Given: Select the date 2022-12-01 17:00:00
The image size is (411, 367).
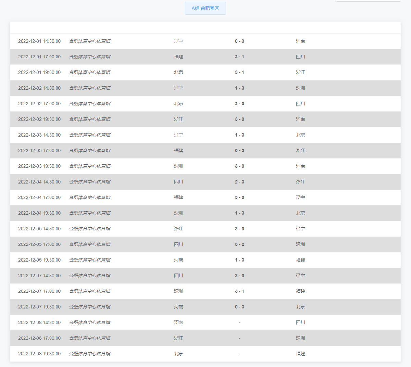Looking at the screenshot, I should [x=39, y=57].
